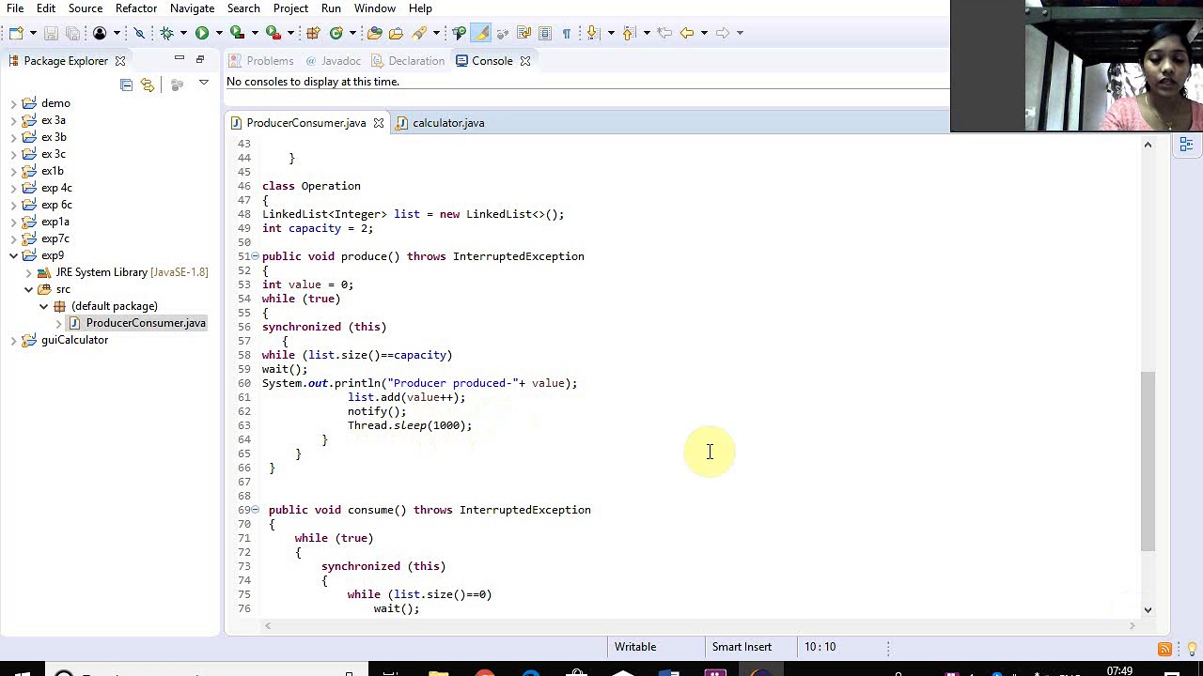The image size is (1203, 676).
Task: Maximize the Package Explorer view
Action: 199,59
